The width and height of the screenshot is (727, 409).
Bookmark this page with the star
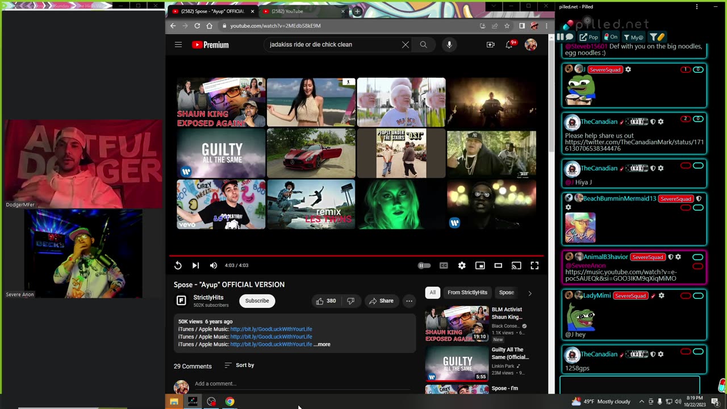pos(507,26)
